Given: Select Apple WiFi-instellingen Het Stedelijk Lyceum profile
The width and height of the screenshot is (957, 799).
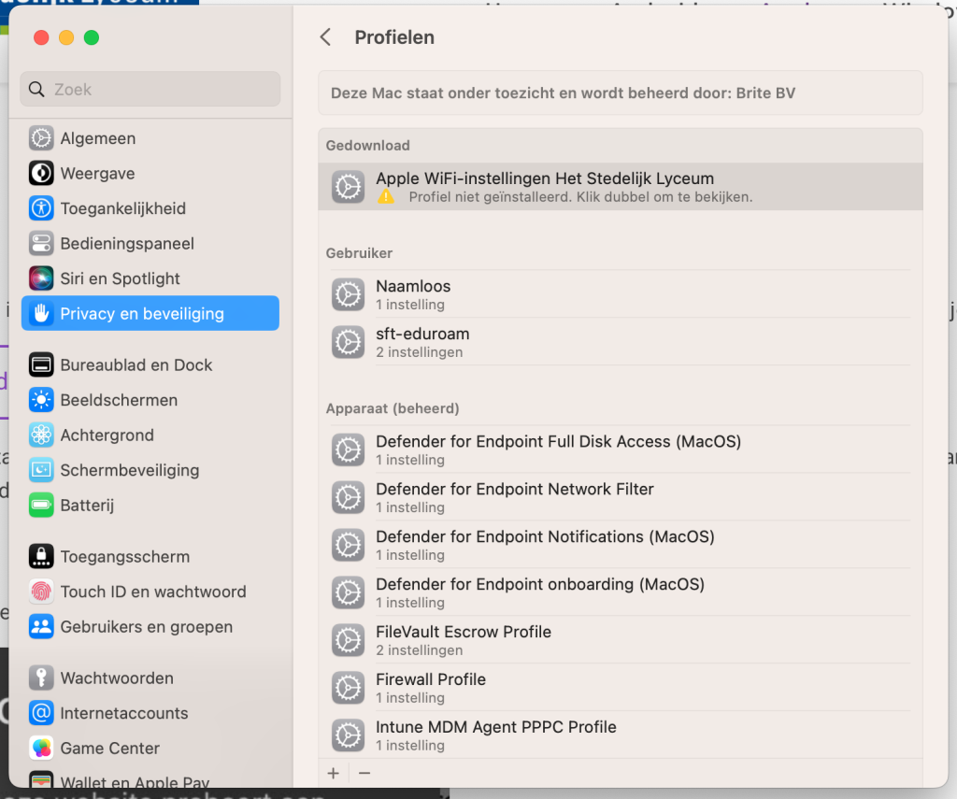Looking at the screenshot, I should point(544,186).
